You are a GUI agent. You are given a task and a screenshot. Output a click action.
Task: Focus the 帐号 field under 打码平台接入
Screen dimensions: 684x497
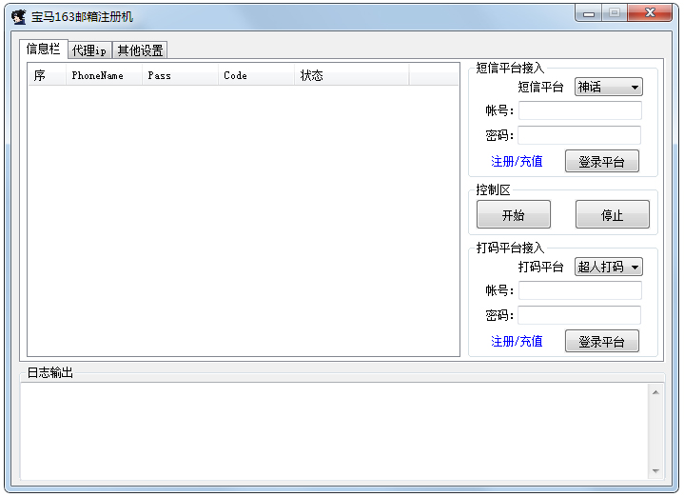[579, 290]
